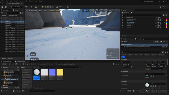
Task: Toggle visibility of SL_Cameras level
Action: pyautogui.click(x=122, y=21)
